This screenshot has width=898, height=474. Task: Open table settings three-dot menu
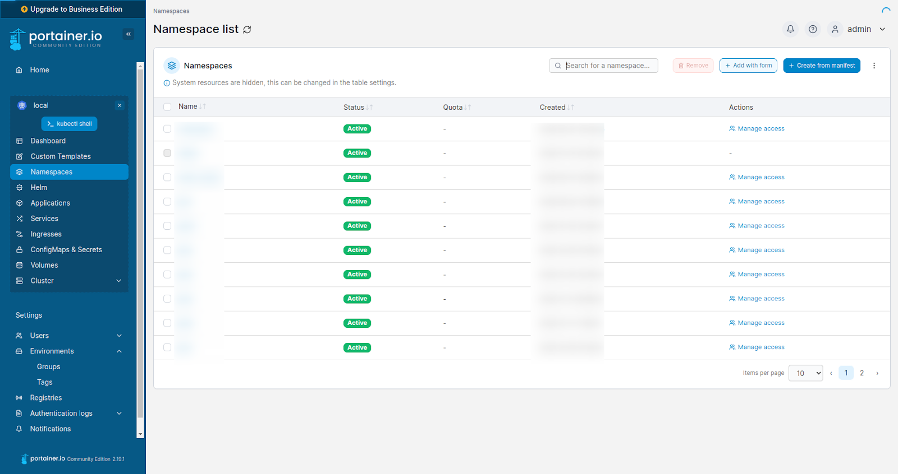[x=874, y=66]
